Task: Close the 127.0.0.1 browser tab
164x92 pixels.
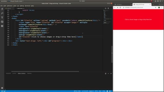Action: tap(131, 5)
